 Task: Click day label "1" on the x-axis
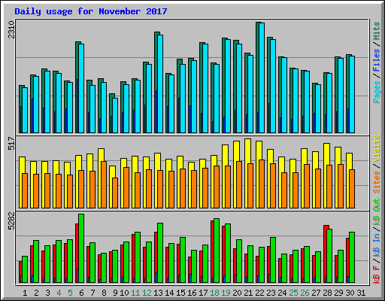pyautogui.click(x=25, y=293)
